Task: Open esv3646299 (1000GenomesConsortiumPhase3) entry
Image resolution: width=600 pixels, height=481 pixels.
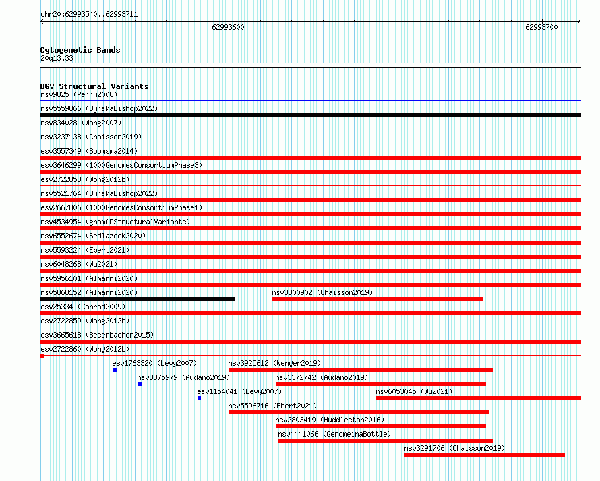Action: pos(121,165)
